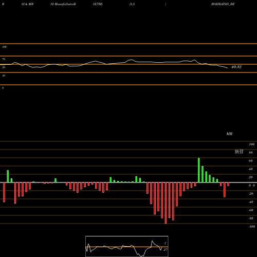Screen dimensions: 257x257
Task: Click the longest red histogram bar
Action: (x=166, y=203)
